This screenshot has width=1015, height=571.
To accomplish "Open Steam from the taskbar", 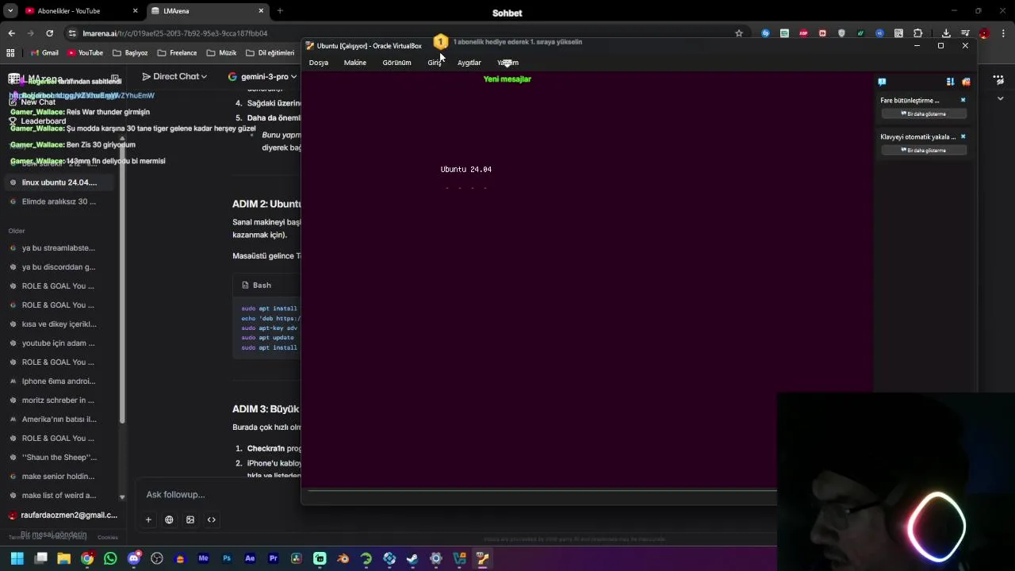I will coord(412,558).
